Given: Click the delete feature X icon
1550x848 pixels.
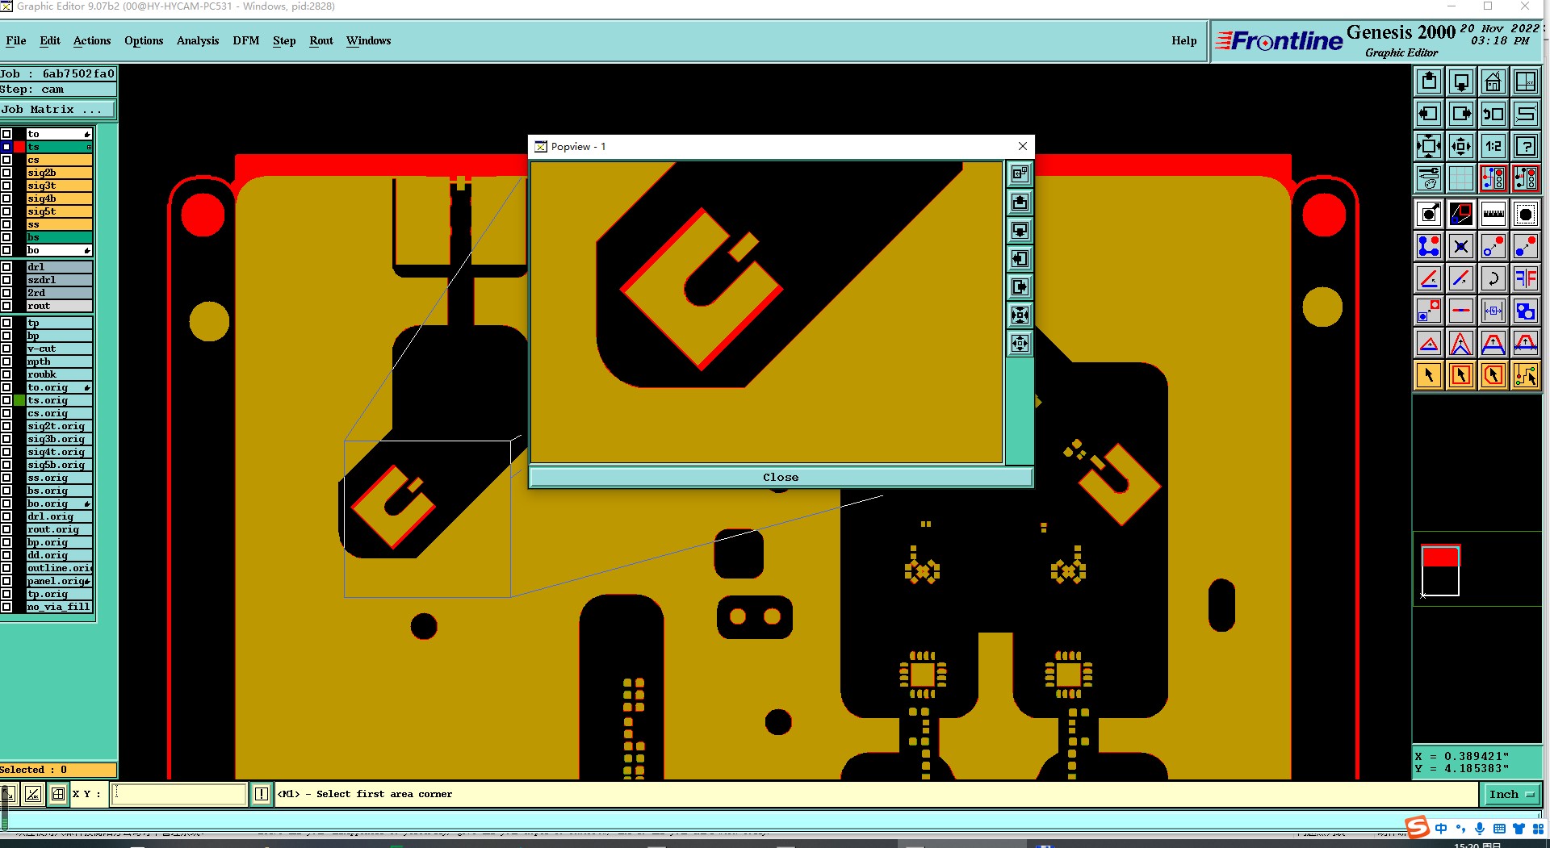Looking at the screenshot, I should pyautogui.click(x=1461, y=246).
